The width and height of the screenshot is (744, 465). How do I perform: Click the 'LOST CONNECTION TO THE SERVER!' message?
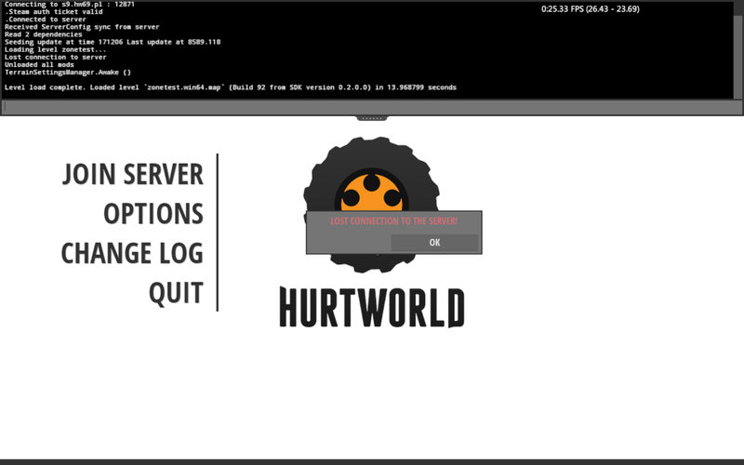(x=393, y=221)
